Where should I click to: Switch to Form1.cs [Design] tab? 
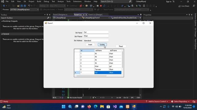click(95, 15)
